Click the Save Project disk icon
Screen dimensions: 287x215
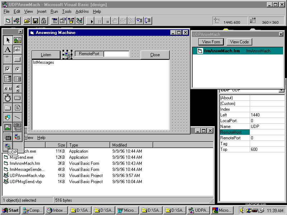(35, 21)
